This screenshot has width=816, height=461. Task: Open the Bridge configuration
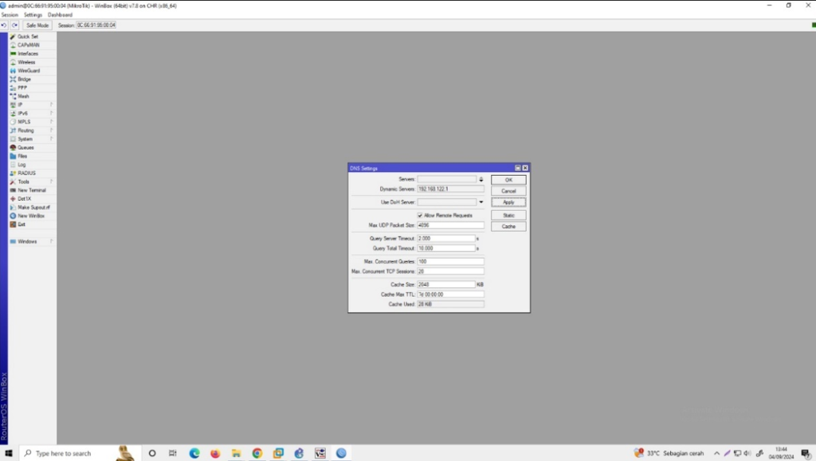(x=24, y=79)
